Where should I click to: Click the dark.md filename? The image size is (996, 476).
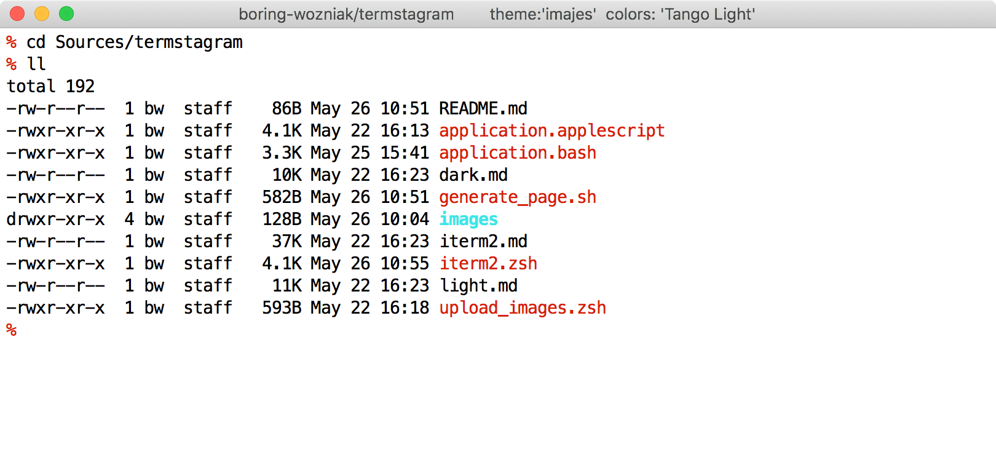(473, 175)
